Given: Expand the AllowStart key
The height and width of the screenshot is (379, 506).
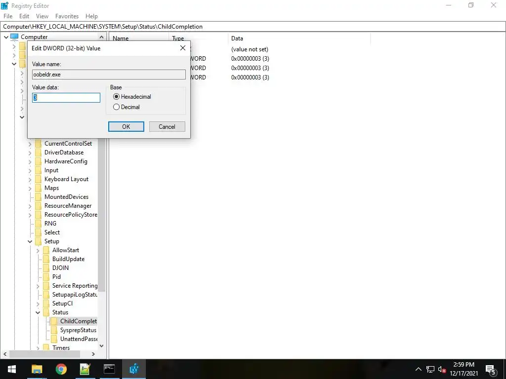Looking at the screenshot, I should 38,250.
